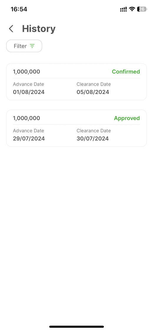Tap the home indicator bar
This screenshot has width=153, height=331.
[76, 327]
